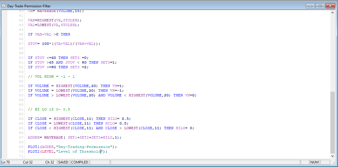Click the comment "// HI LO 15 0- 0.5"

(49, 109)
